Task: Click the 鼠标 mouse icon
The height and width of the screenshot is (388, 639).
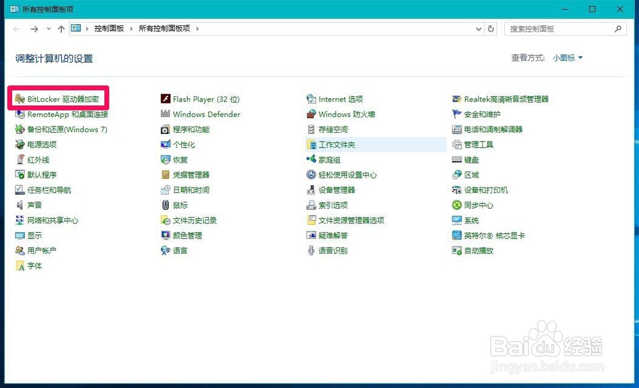Action: pyautogui.click(x=166, y=205)
